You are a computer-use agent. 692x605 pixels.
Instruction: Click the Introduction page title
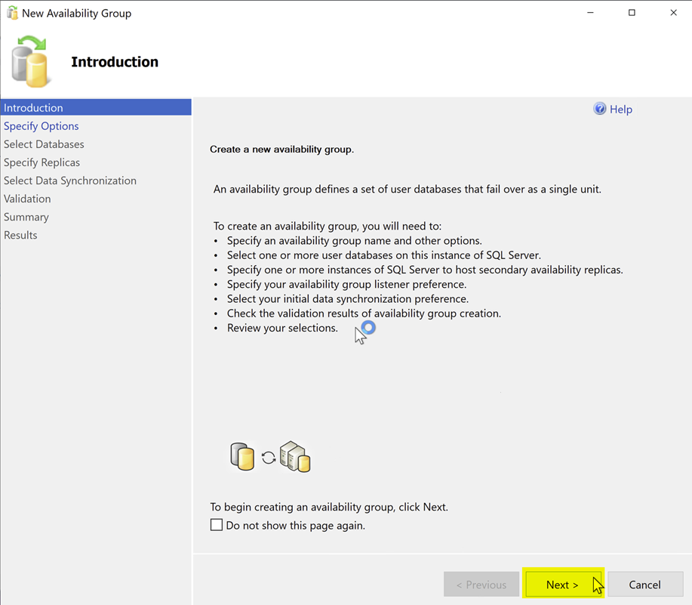(x=115, y=62)
